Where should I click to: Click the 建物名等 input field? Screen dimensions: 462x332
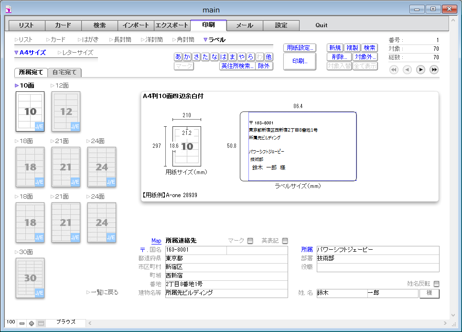pos(226,293)
